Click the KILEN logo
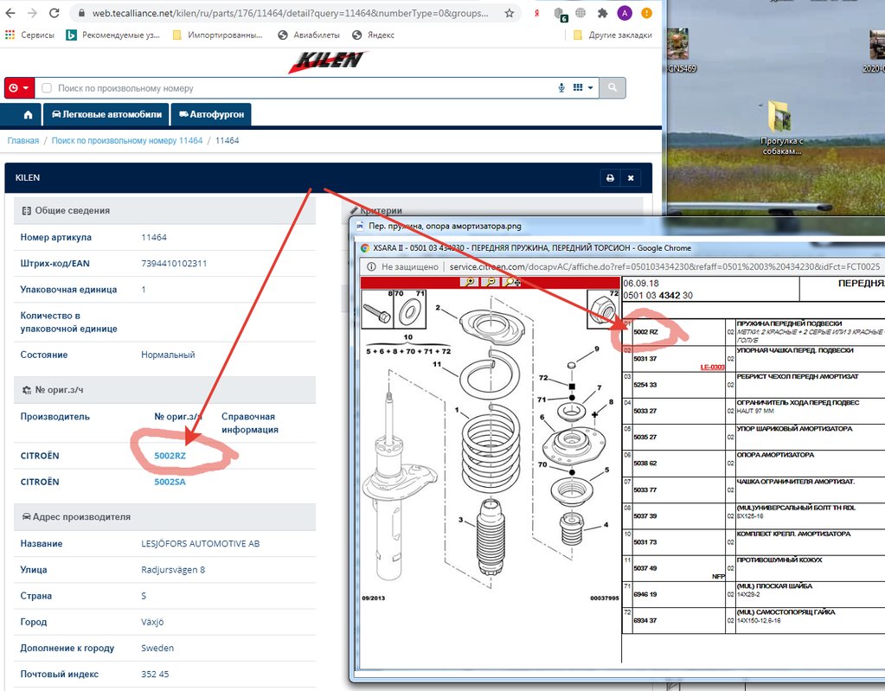The width and height of the screenshot is (885, 691). 328,61
